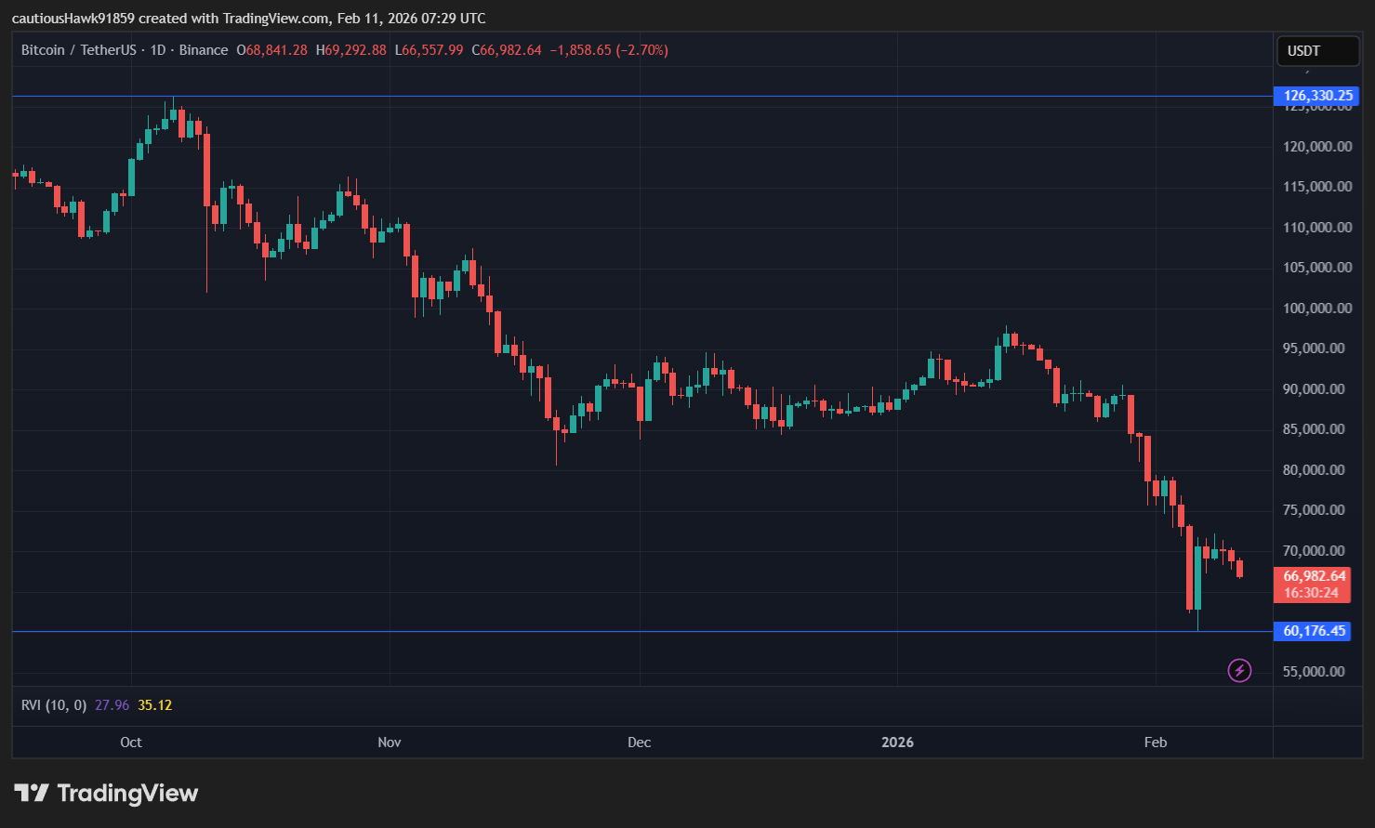The height and width of the screenshot is (828, 1375).
Task: Click the red last price label 66,982.64
Action: 1312,576
